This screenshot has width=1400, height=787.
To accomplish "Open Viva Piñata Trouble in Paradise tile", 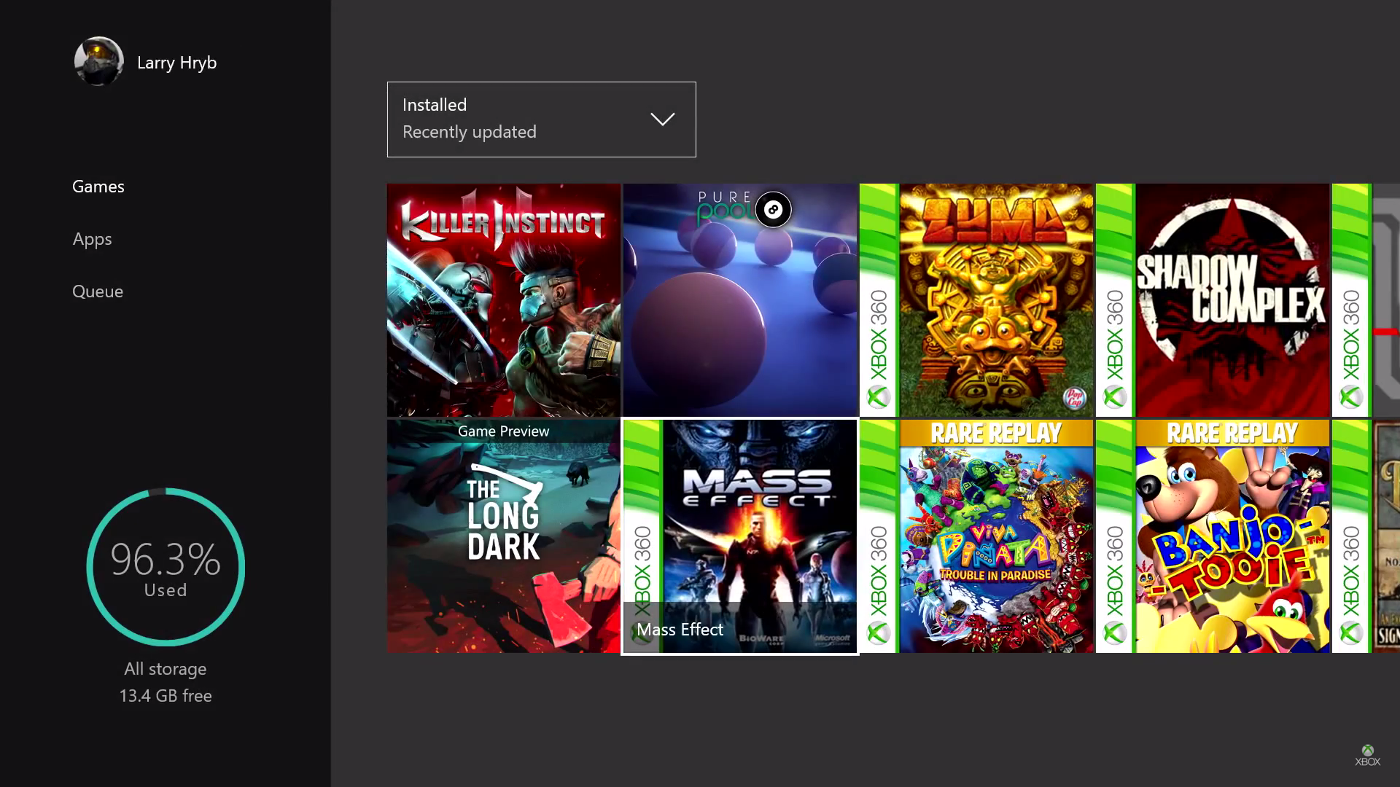I will (x=976, y=536).
